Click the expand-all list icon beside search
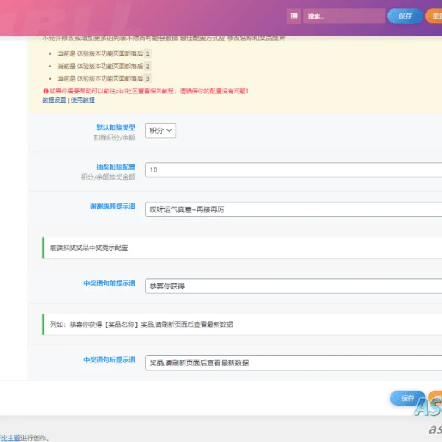 click(294, 16)
